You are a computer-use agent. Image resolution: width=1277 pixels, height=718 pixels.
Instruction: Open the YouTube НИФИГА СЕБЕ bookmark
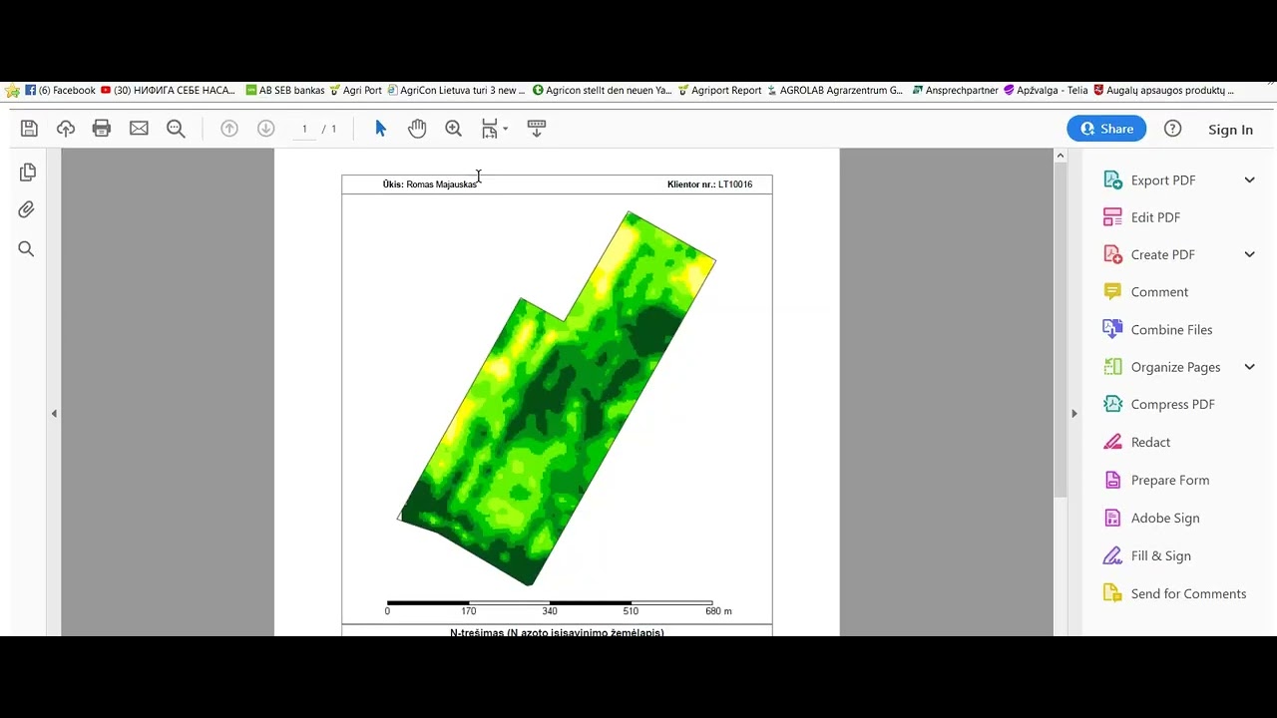click(x=169, y=91)
